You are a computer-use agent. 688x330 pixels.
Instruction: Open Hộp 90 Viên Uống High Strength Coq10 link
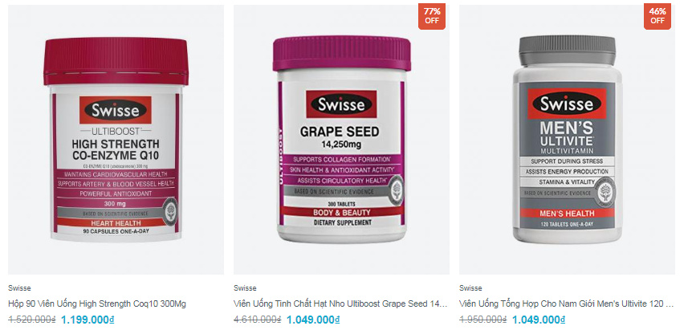[x=97, y=304]
